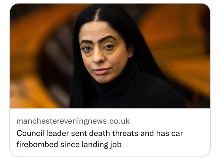Viewport: 220px width, 158px height.
Task: Click the blurred orange background of photo
Action: click(175, 42)
